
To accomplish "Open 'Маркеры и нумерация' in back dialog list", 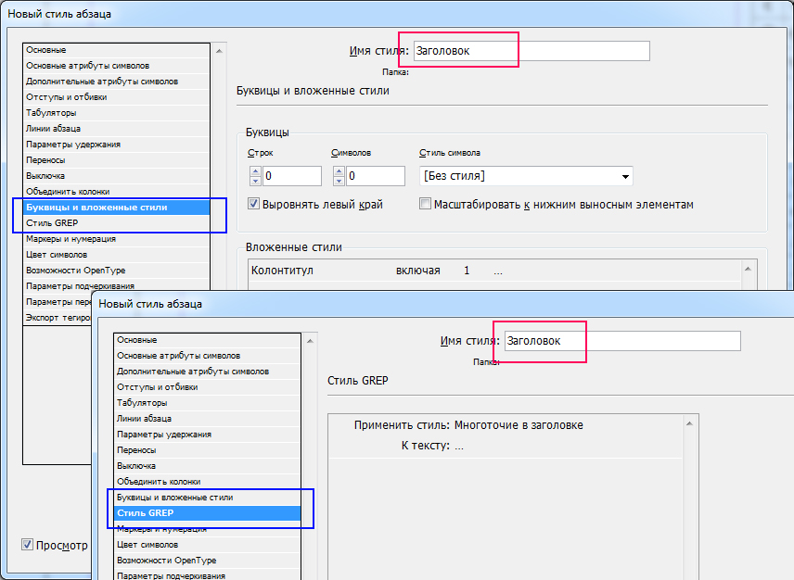I will coord(117,239).
